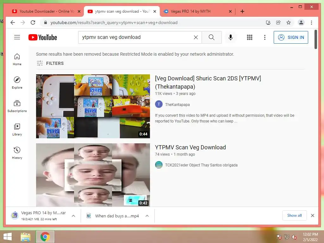The width and height of the screenshot is (324, 243).
Task: Click the Shuric Scan 2DS video thumbnail
Action: [93, 106]
